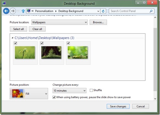Click the Select all button
The image size is (160, 115).
coord(18,29)
